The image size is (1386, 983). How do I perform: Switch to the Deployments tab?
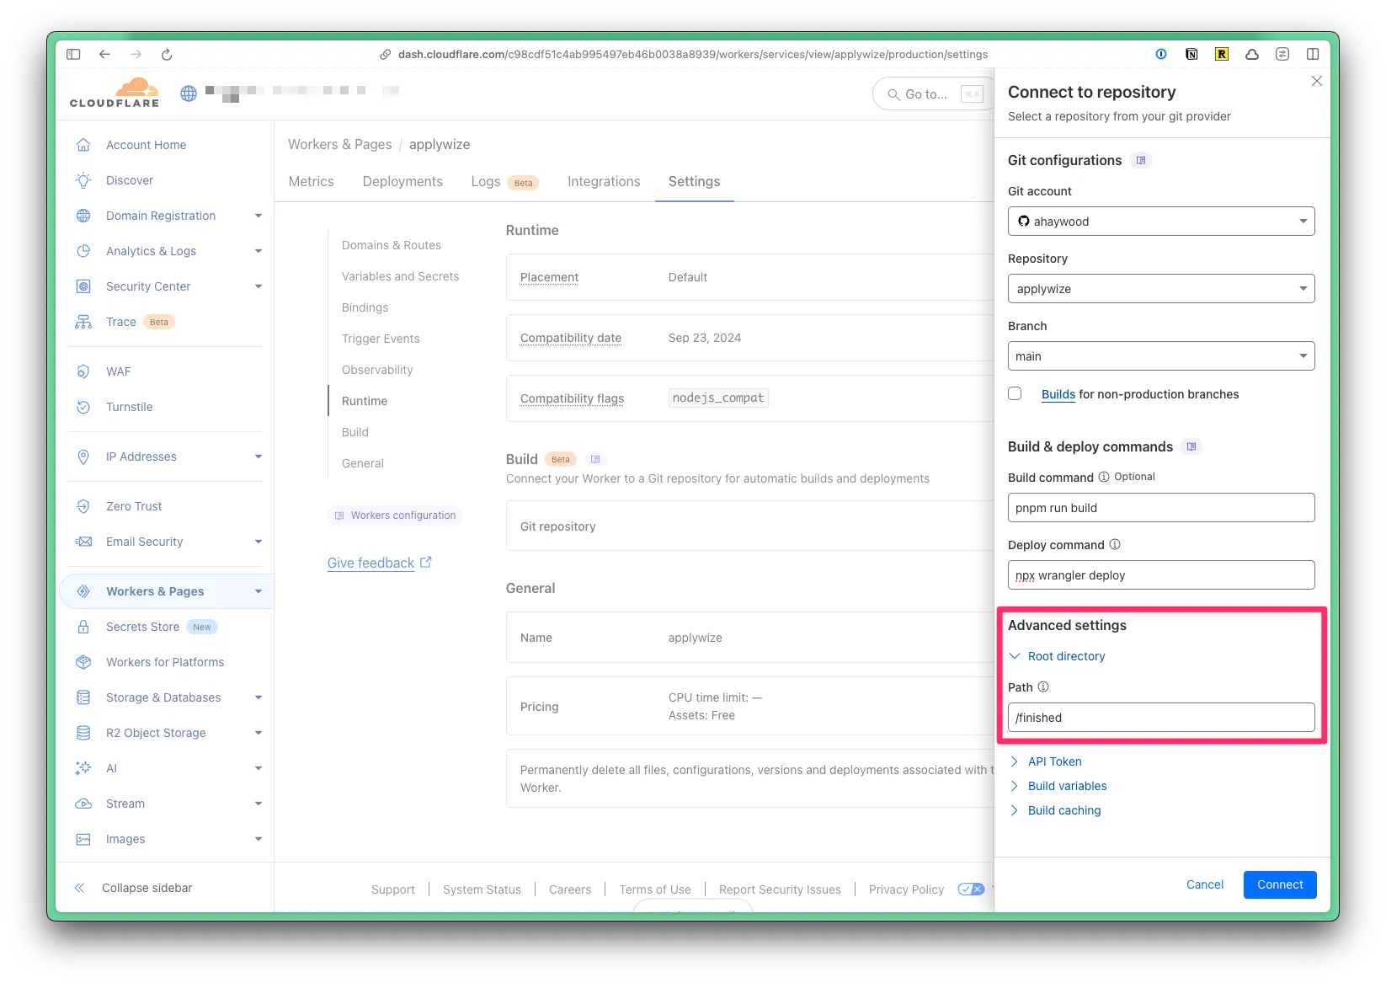click(x=402, y=181)
